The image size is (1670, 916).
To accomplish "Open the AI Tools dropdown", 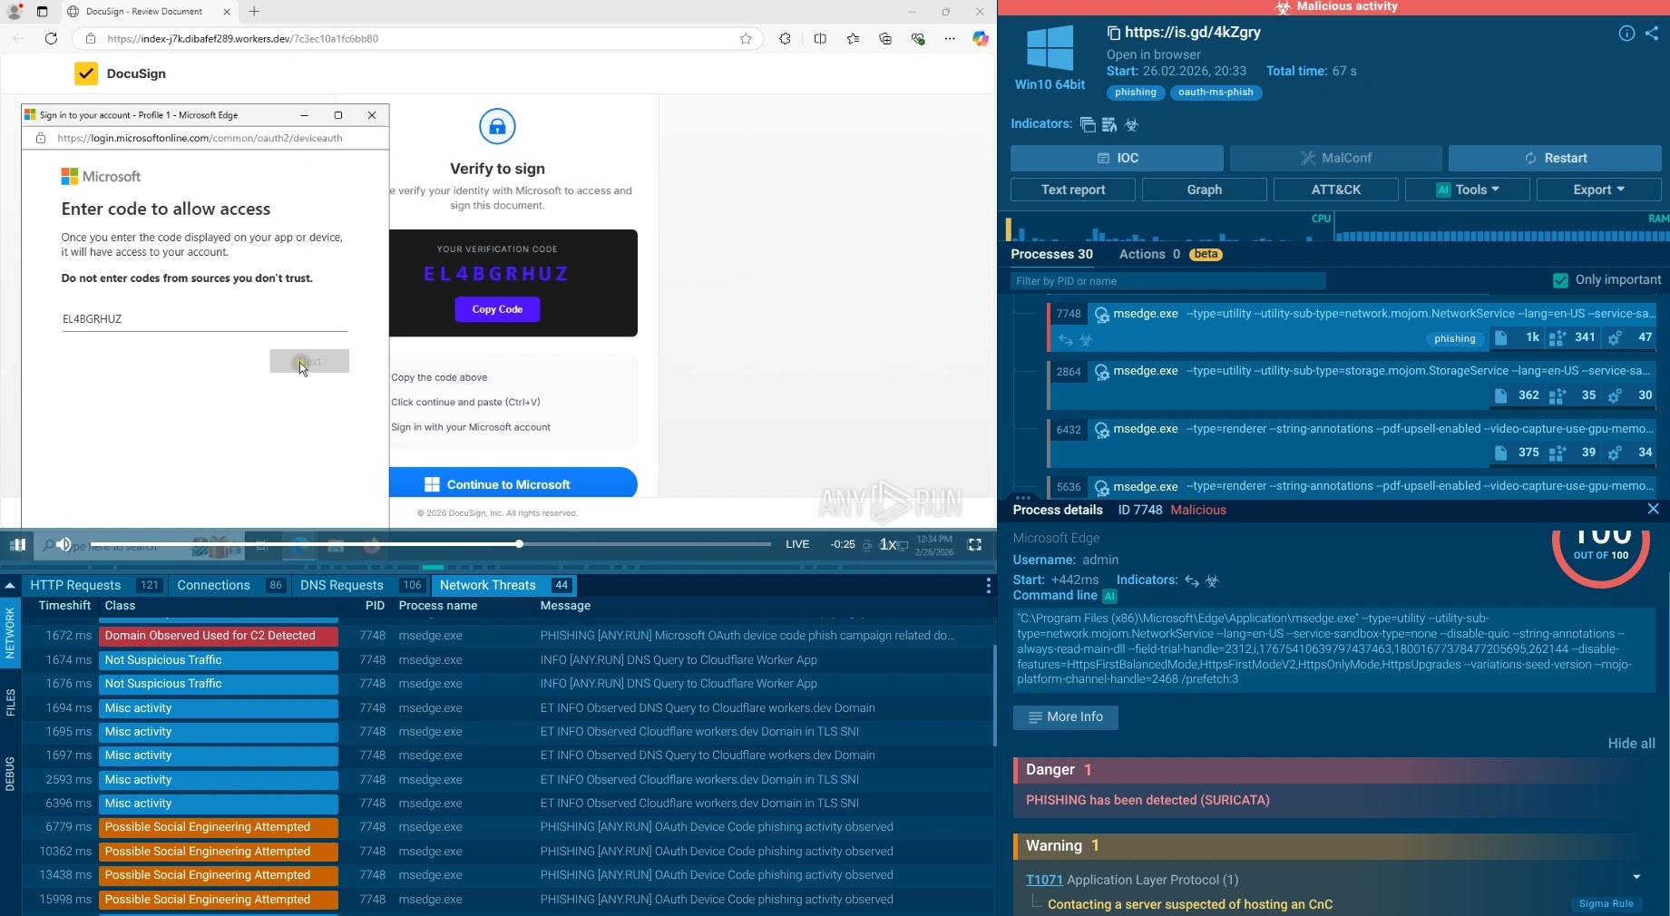I will pos(1467,190).
